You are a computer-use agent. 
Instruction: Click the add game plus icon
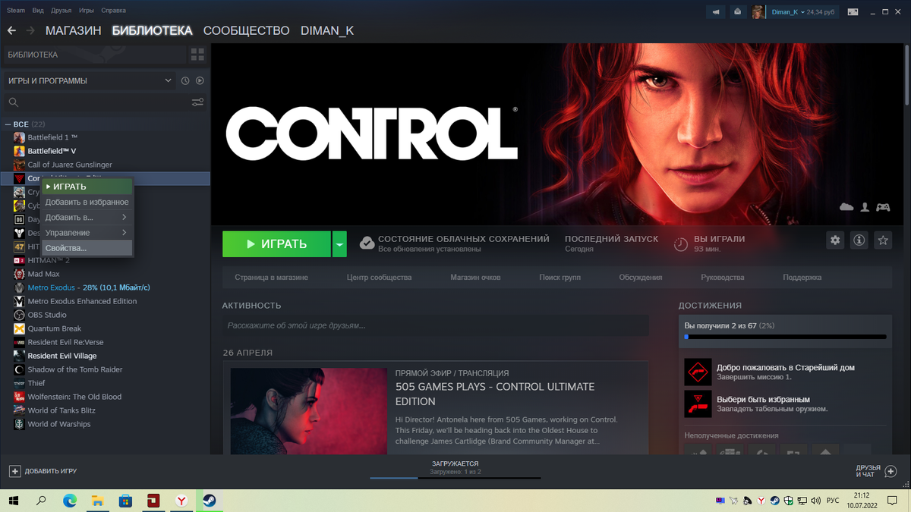tap(14, 471)
